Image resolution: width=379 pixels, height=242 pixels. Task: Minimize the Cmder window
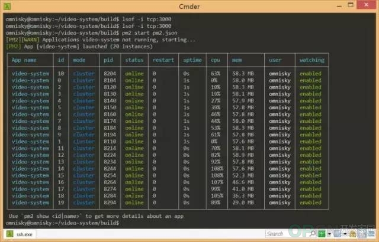[339, 6]
